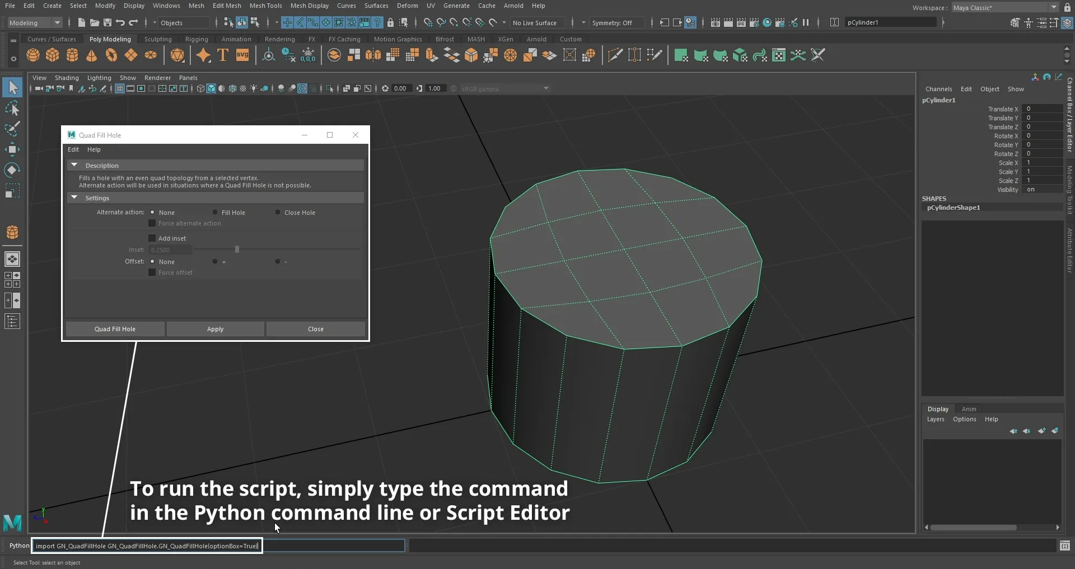This screenshot has height=569, width=1075.
Task: Click the Undo icon in status line
Action: coord(120,23)
